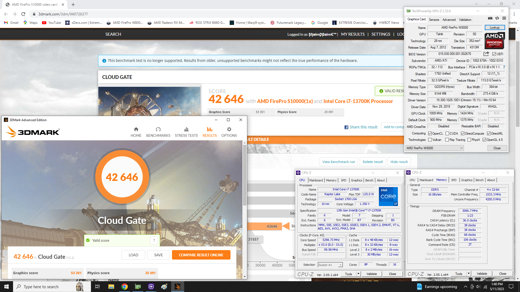The image size is (520, 292).
Task: Open the Tools dropdown arrow in the right CPU-Z window
Action: pyautogui.click(x=469, y=274)
